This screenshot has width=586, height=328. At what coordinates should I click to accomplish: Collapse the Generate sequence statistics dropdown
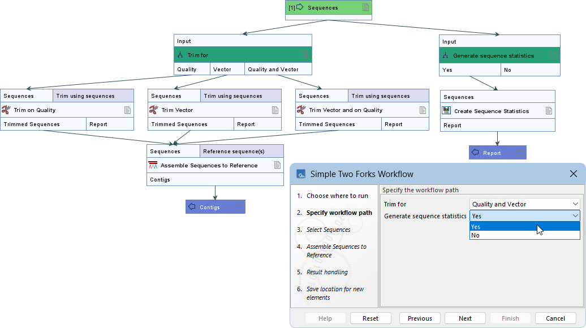tap(575, 216)
